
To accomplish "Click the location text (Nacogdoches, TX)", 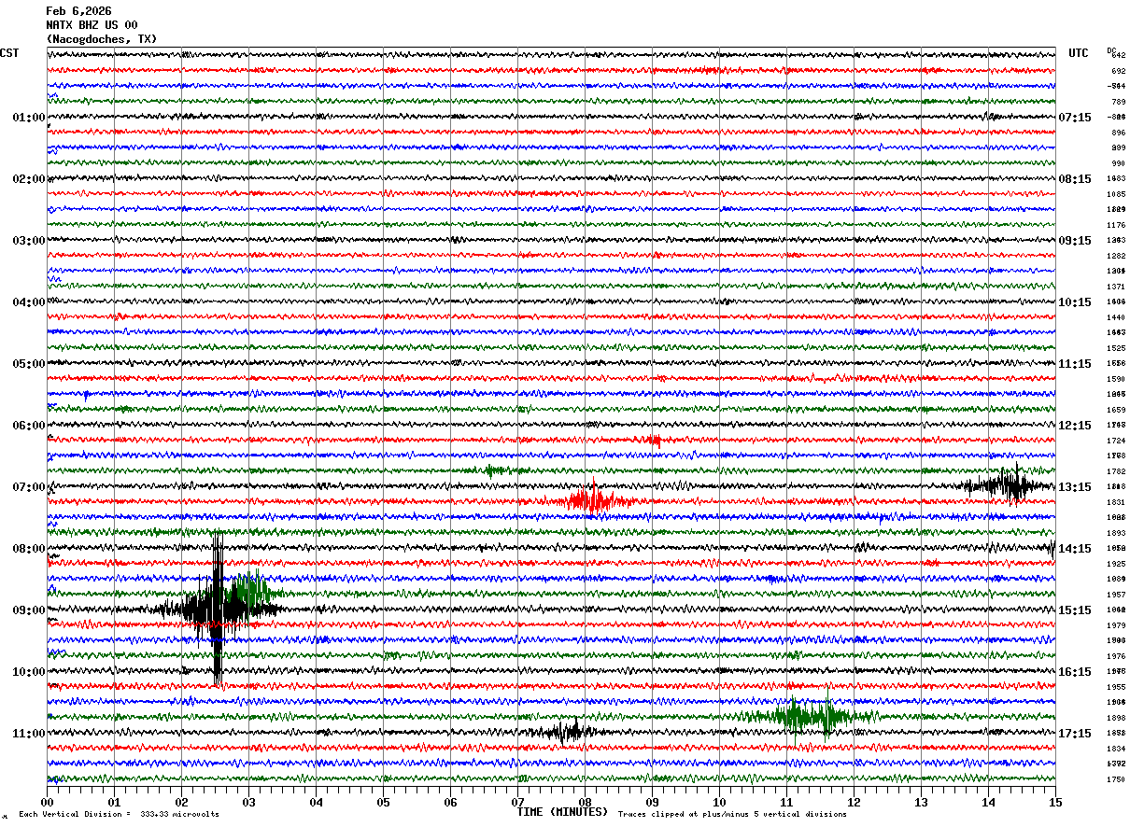I will (x=102, y=39).
